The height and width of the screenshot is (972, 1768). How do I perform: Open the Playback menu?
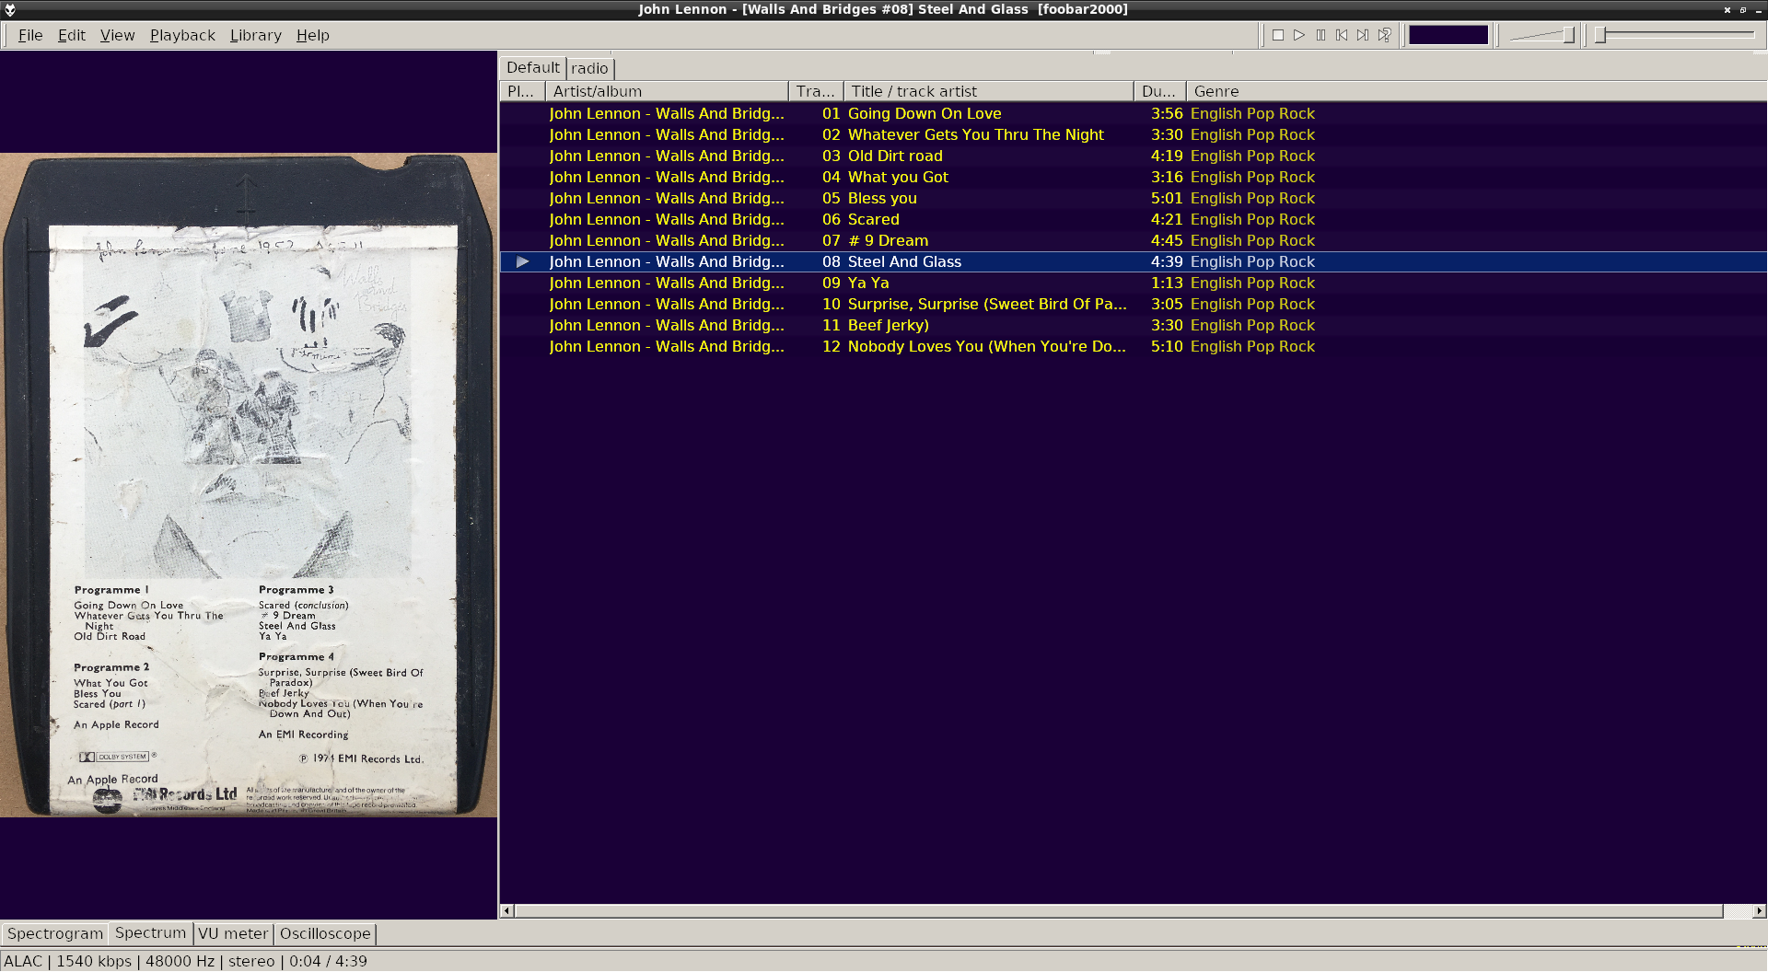tap(182, 35)
